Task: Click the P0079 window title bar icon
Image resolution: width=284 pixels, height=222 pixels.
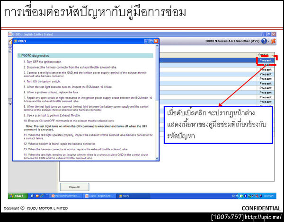Action: (16, 41)
